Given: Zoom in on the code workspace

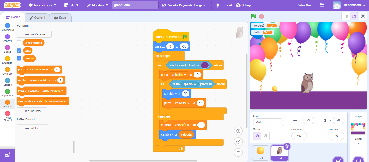Looking at the screenshot, I should click(238, 131).
